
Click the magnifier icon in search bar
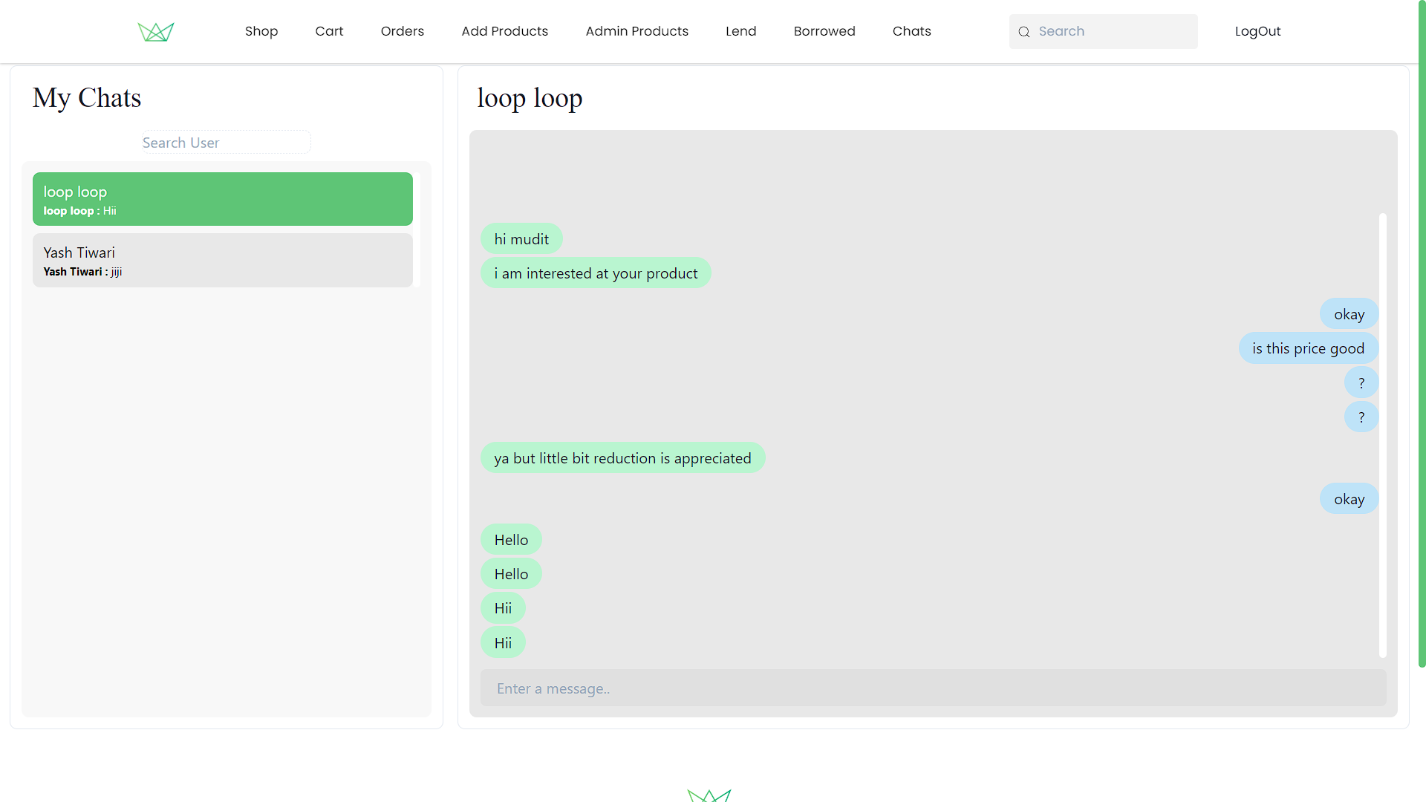[x=1024, y=32]
